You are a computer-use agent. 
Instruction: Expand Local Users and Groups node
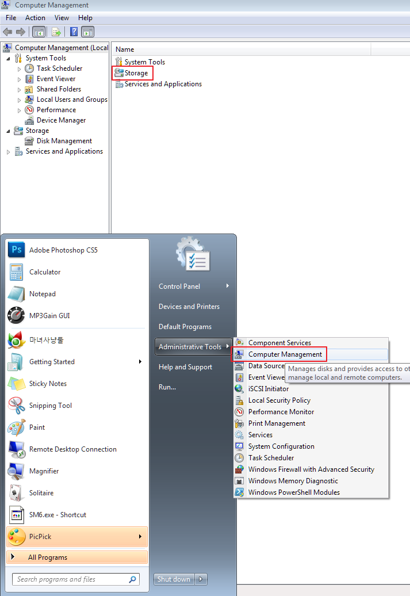click(20, 100)
